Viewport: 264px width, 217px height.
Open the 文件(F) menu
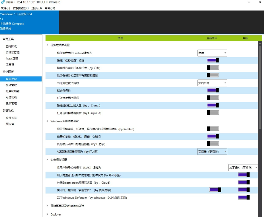[x=5, y=8]
